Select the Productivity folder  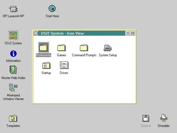tap(44, 47)
